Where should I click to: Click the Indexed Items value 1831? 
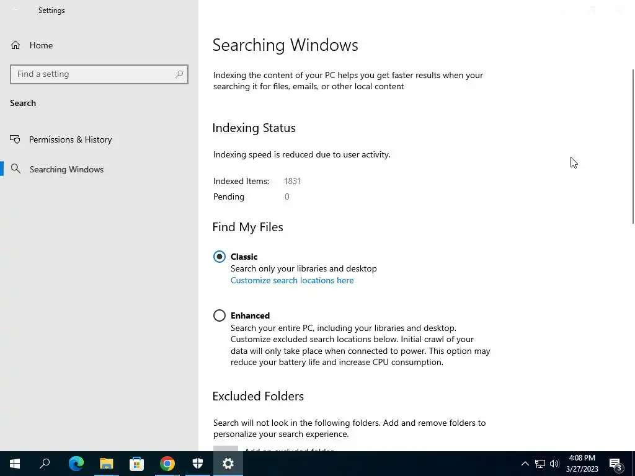293,181
